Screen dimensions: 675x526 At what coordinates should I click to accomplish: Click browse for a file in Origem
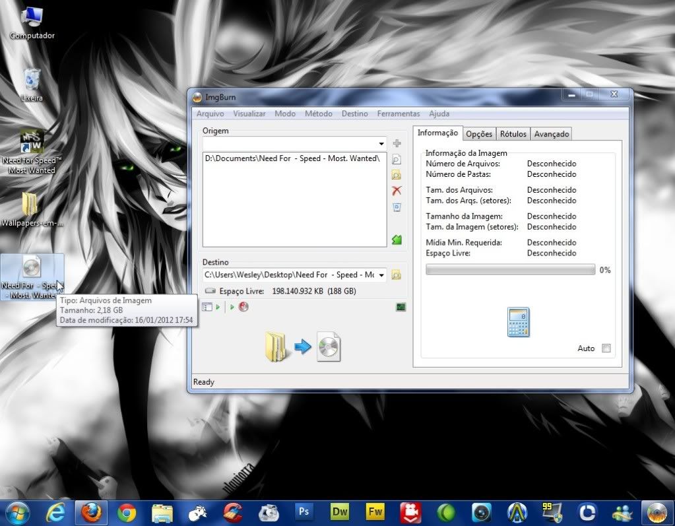click(x=397, y=159)
